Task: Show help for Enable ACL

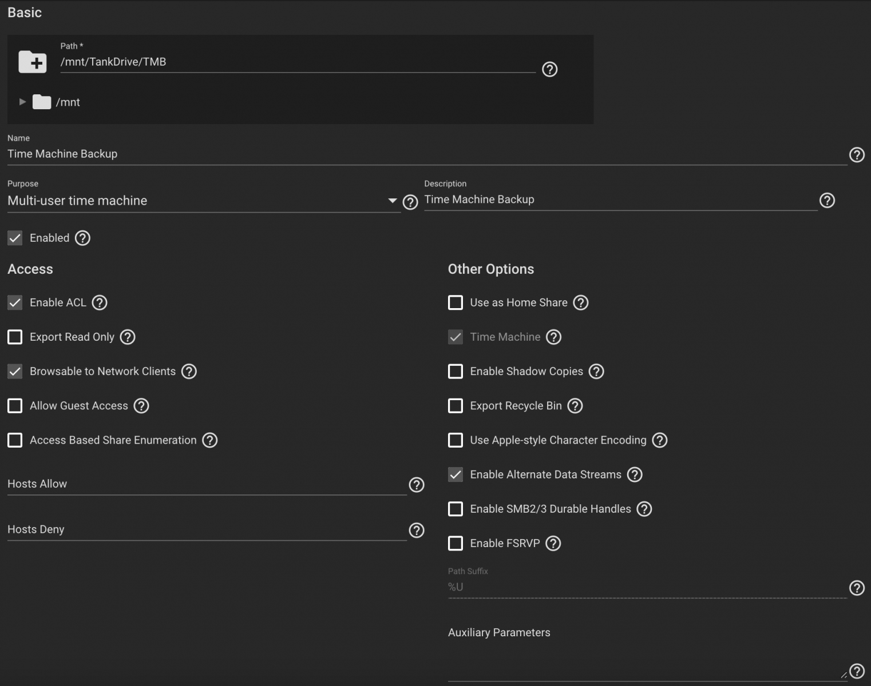Action: click(100, 302)
